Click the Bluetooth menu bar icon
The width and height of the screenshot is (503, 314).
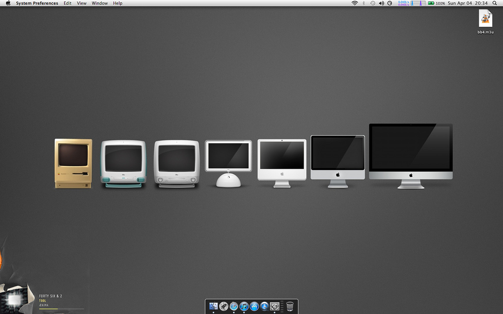click(x=363, y=3)
